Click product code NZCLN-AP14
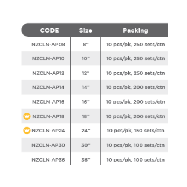 [x=48, y=87]
